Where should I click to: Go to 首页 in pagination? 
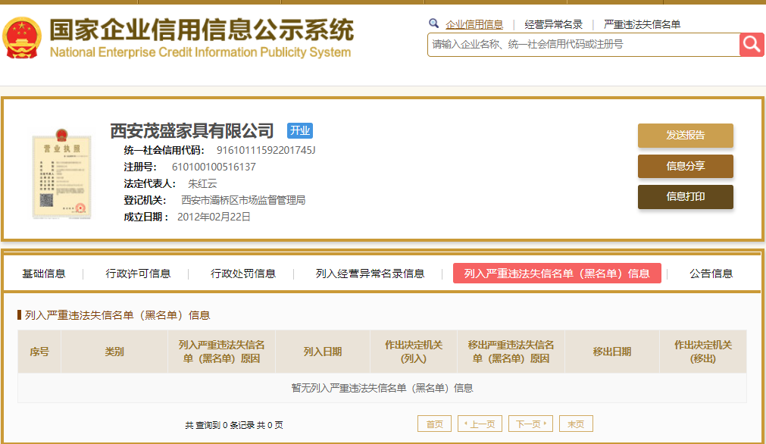tap(434, 424)
